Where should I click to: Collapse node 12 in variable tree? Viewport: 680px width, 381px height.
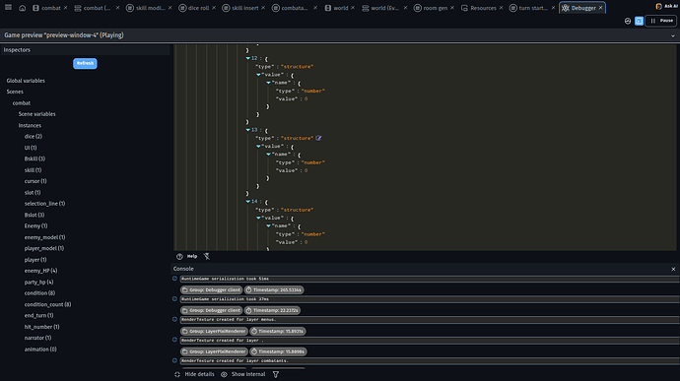[248, 58]
